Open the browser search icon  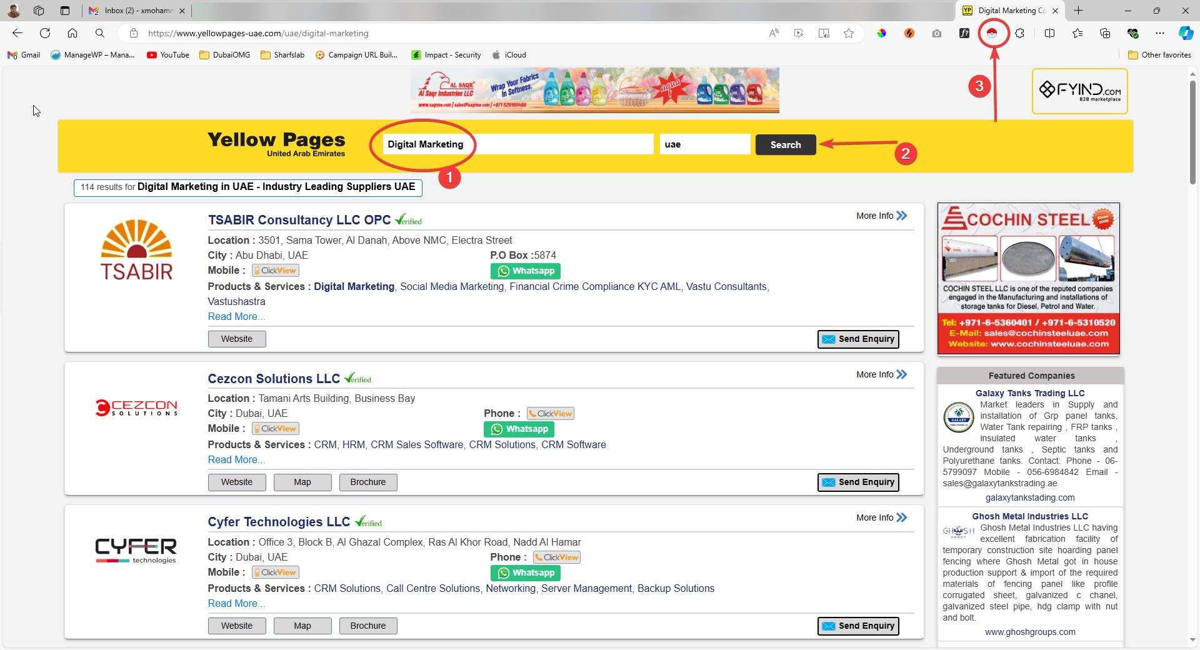100,33
